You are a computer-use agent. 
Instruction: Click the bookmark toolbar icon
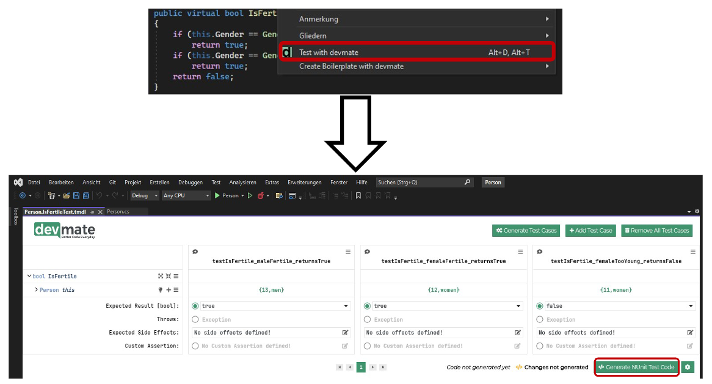[x=358, y=195]
